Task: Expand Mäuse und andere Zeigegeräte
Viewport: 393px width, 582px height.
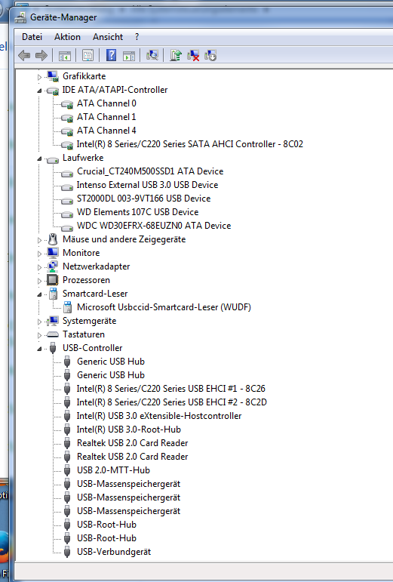Action: pos(39,240)
